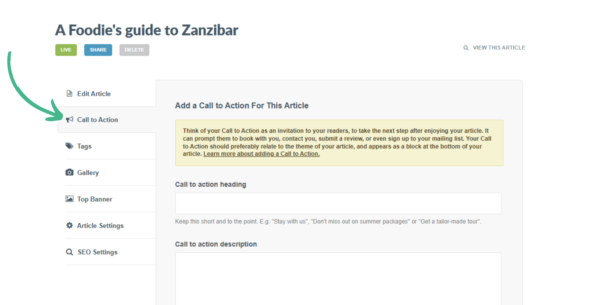Click the megaphone icon for Call to Action
Screen dimensions: 593x305
click(x=69, y=120)
